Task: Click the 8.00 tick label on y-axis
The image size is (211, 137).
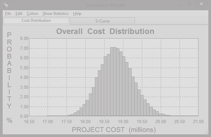Action: (x=24, y=38)
